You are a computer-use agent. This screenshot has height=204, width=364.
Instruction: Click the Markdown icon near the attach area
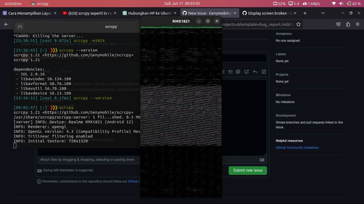coord(262,160)
